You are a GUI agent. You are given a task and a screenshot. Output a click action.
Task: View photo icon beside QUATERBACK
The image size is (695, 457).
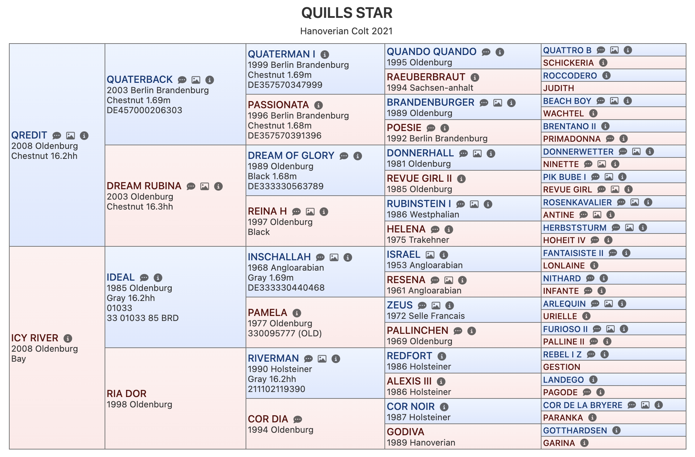196,80
